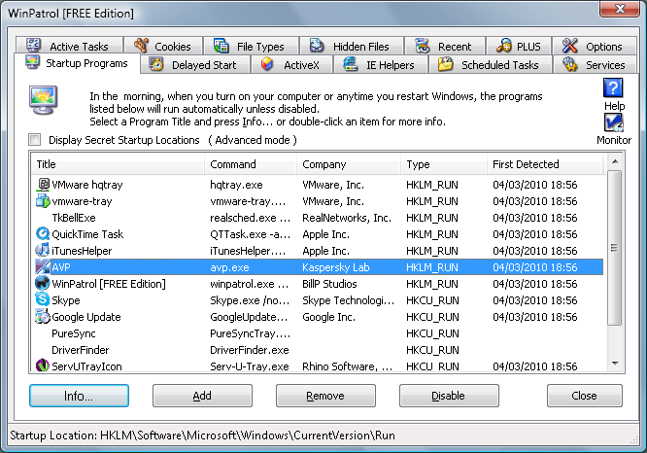Click the GoogleUpdate command cell

pos(249,317)
